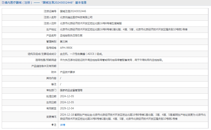Viewport: 211px width, 130px height.
Task: Click the 变更情况 change record text
Action: 134,117
